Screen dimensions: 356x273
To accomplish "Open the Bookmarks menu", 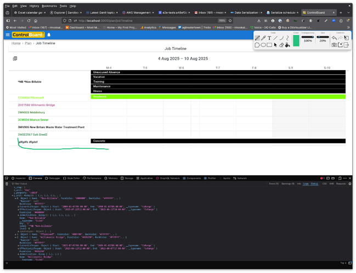I will [x=49, y=6].
